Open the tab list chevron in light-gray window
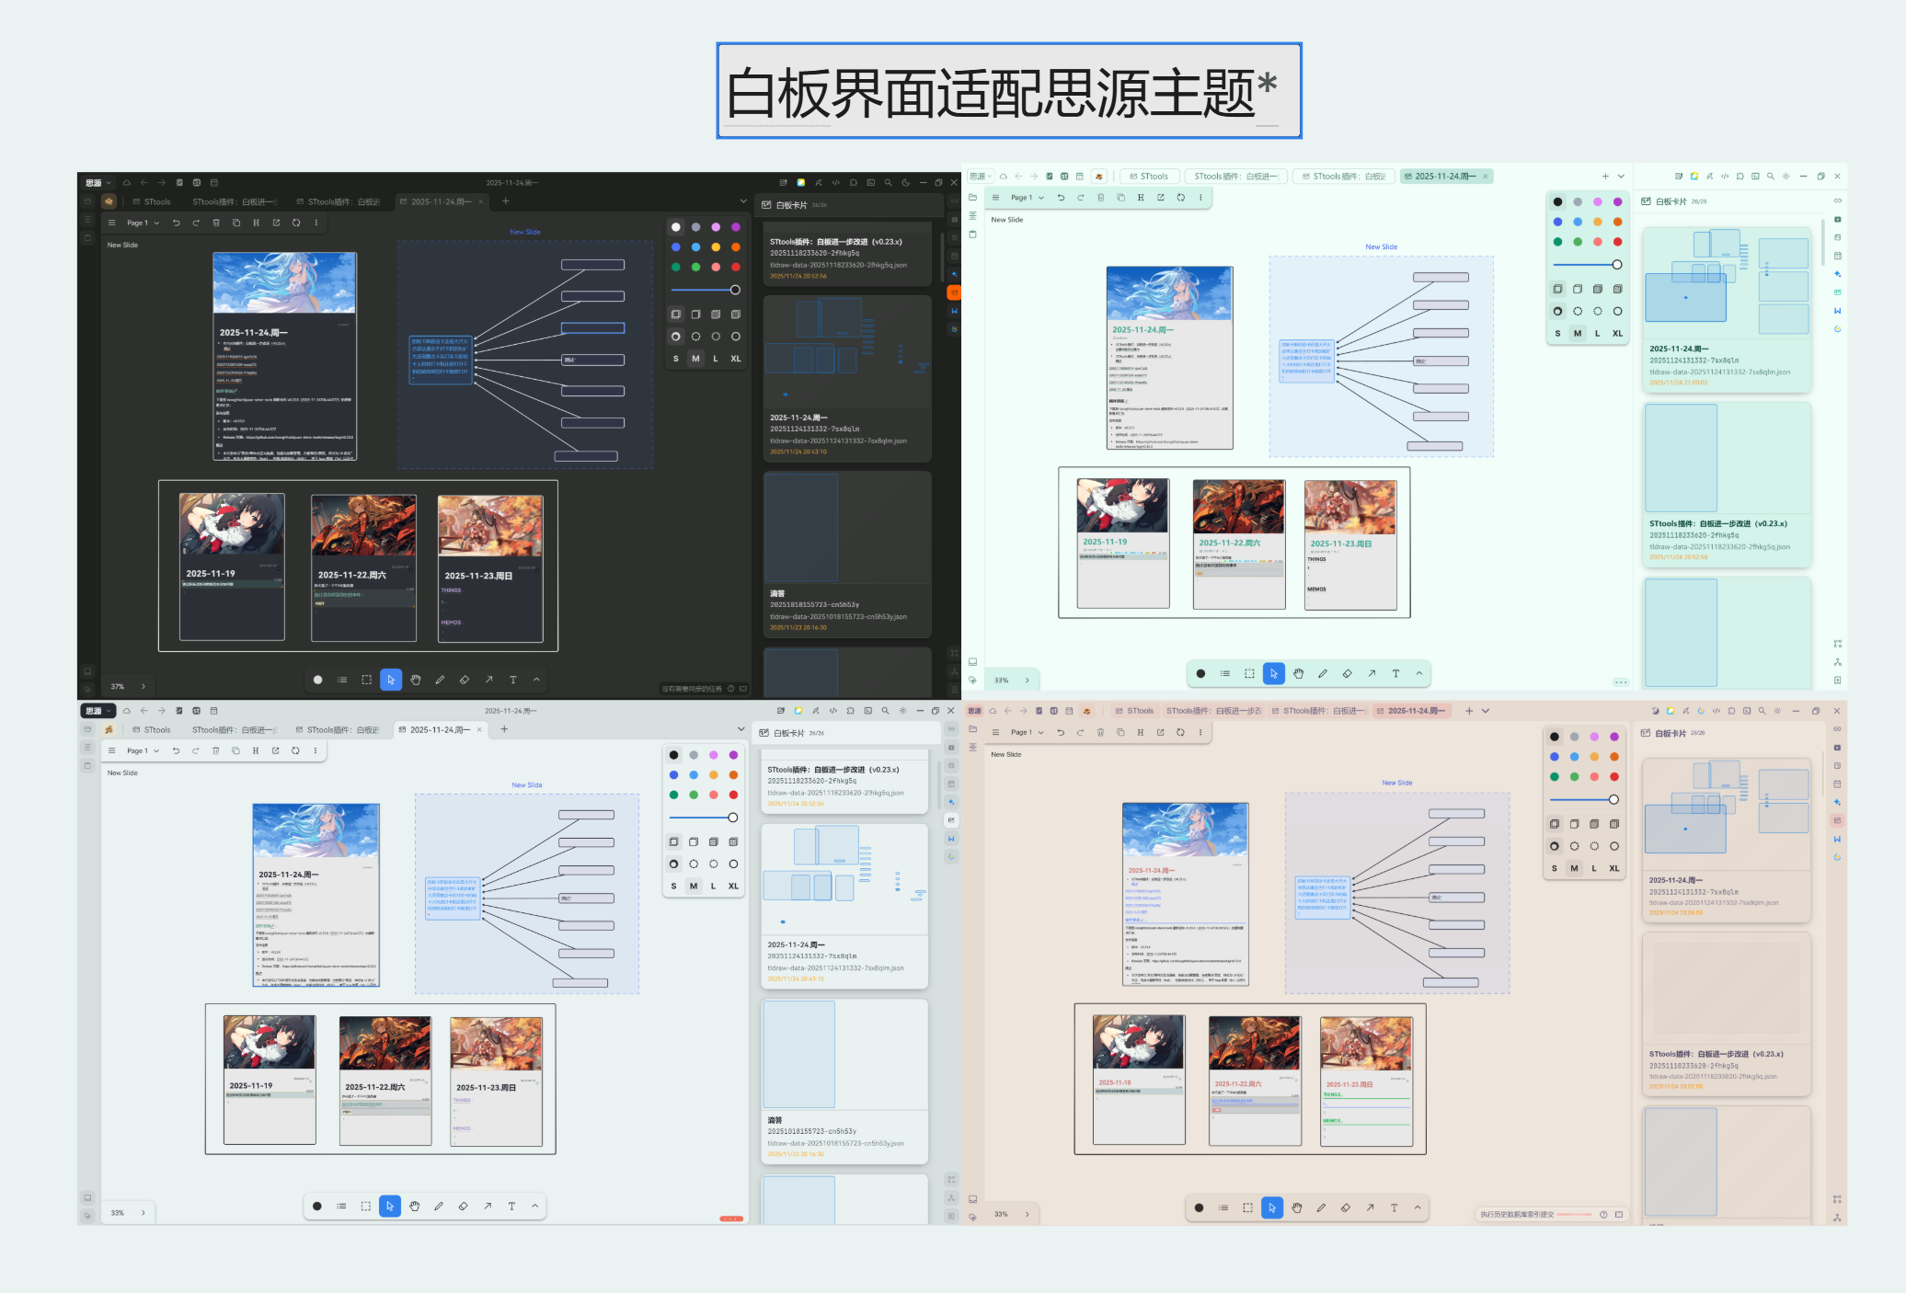The image size is (1906, 1293). [x=741, y=729]
